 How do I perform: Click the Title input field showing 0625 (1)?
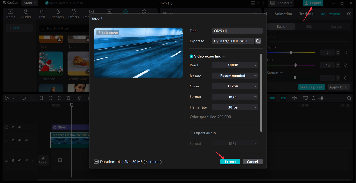coord(237,30)
